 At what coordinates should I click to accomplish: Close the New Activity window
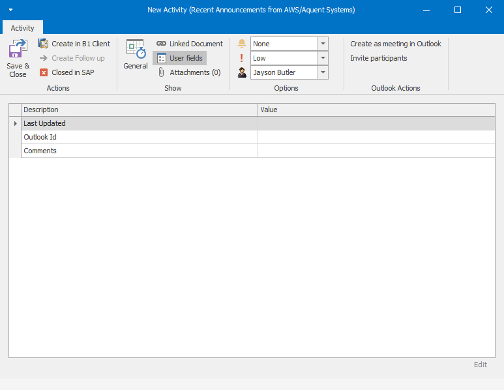488,10
